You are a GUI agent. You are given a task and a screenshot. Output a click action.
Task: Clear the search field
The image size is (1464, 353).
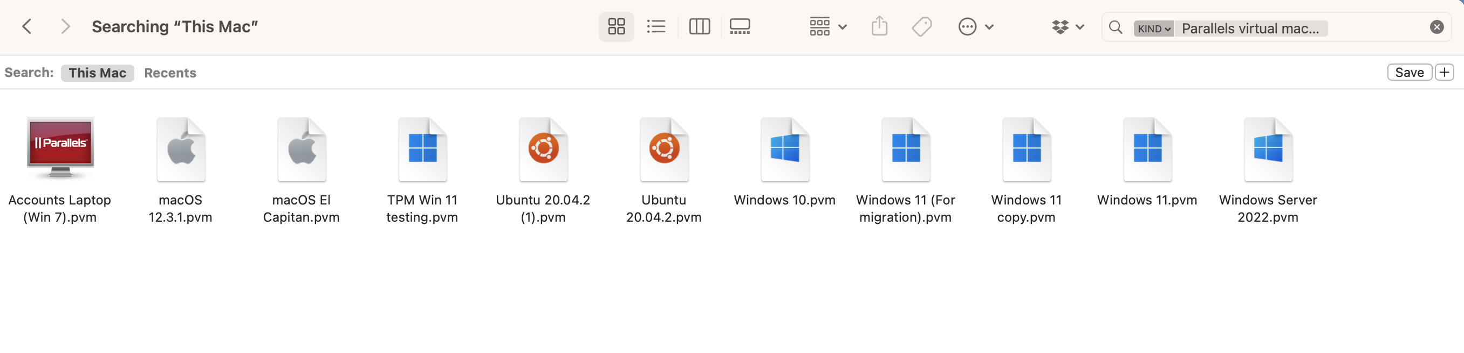tap(1436, 27)
